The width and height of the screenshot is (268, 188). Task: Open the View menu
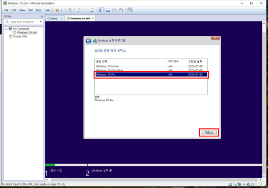click(x=22, y=10)
